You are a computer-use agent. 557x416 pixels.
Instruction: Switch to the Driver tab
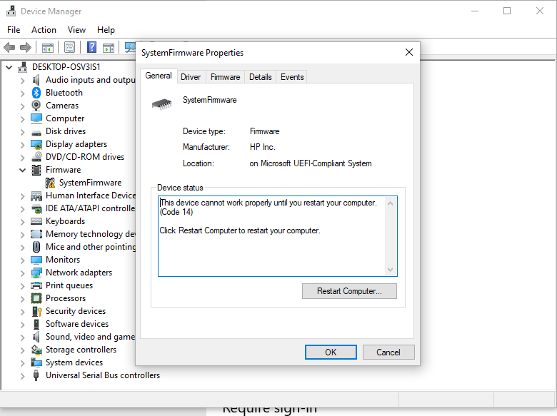pyautogui.click(x=191, y=77)
